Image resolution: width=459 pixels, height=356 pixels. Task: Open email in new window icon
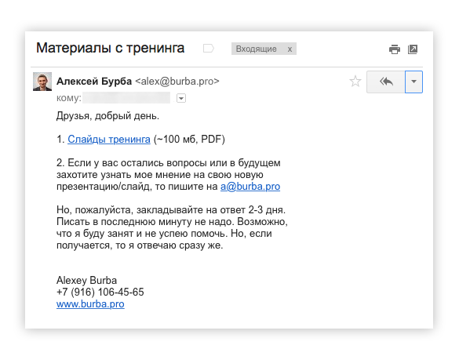click(x=413, y=49)
